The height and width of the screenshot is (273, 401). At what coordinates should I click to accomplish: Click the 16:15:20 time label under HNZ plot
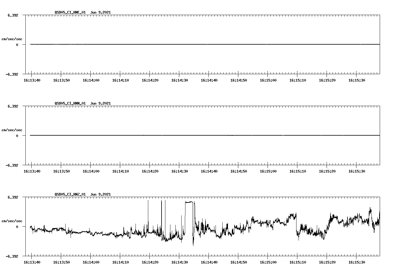(x=327, y=262)
